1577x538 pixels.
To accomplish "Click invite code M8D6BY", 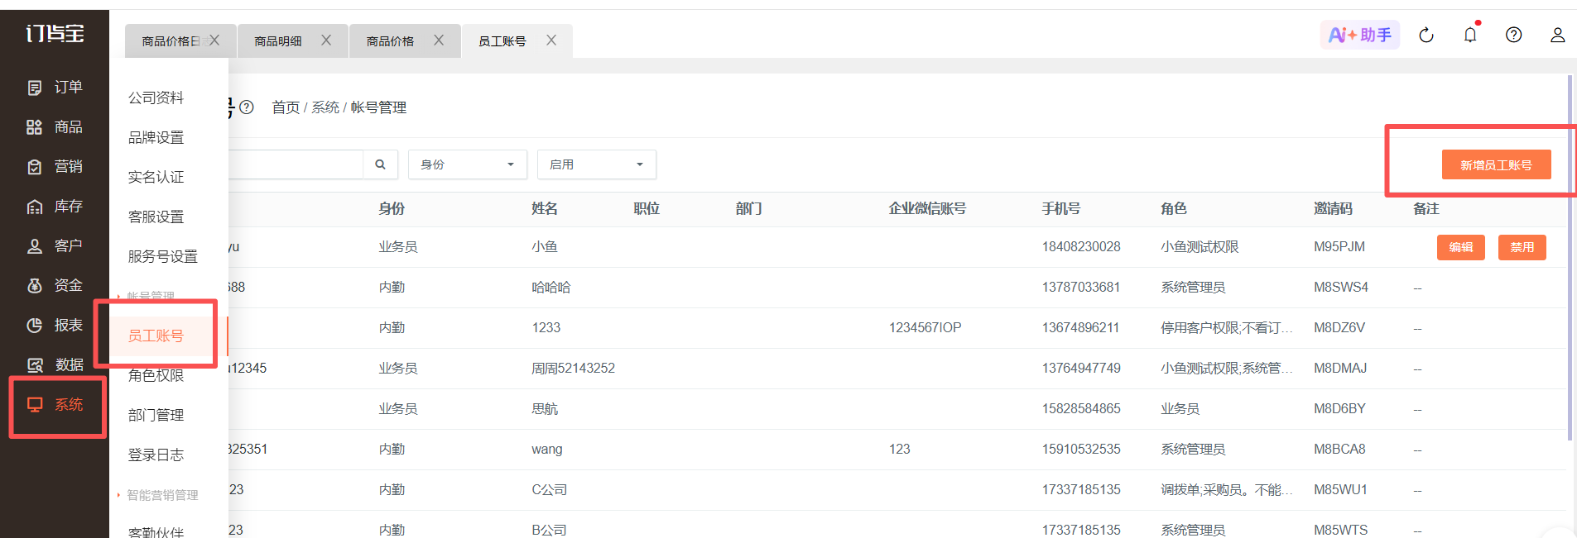I will click(1340, 409).
